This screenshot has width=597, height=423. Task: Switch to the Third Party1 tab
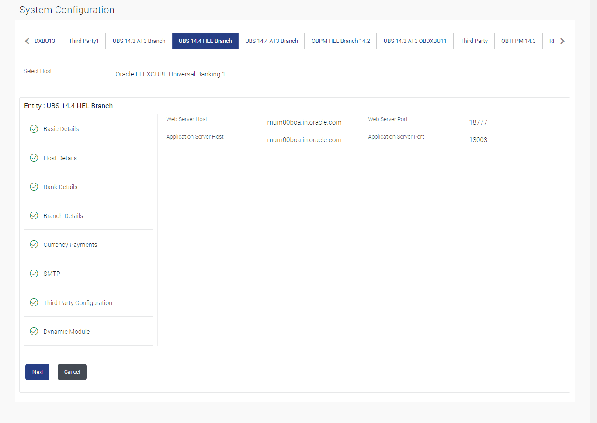coord(84,41)
